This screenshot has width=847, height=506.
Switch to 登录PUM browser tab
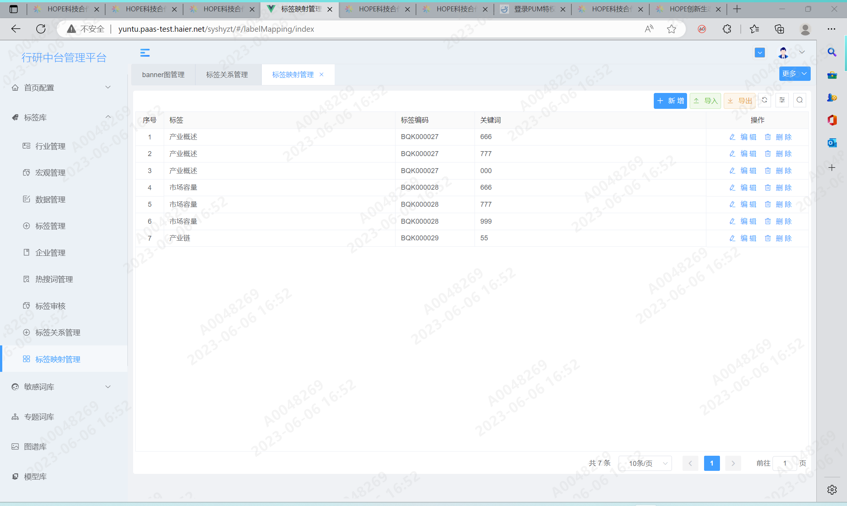pyautogui.click(x=532, y=9)
